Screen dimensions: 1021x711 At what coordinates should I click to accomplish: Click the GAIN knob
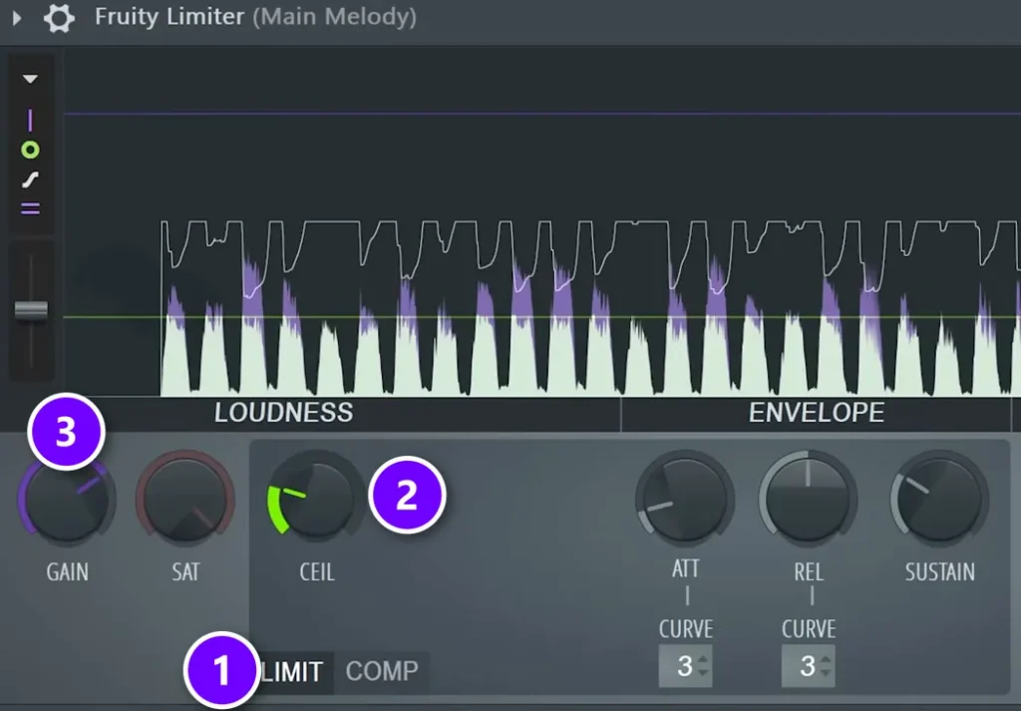coord(67,500)
